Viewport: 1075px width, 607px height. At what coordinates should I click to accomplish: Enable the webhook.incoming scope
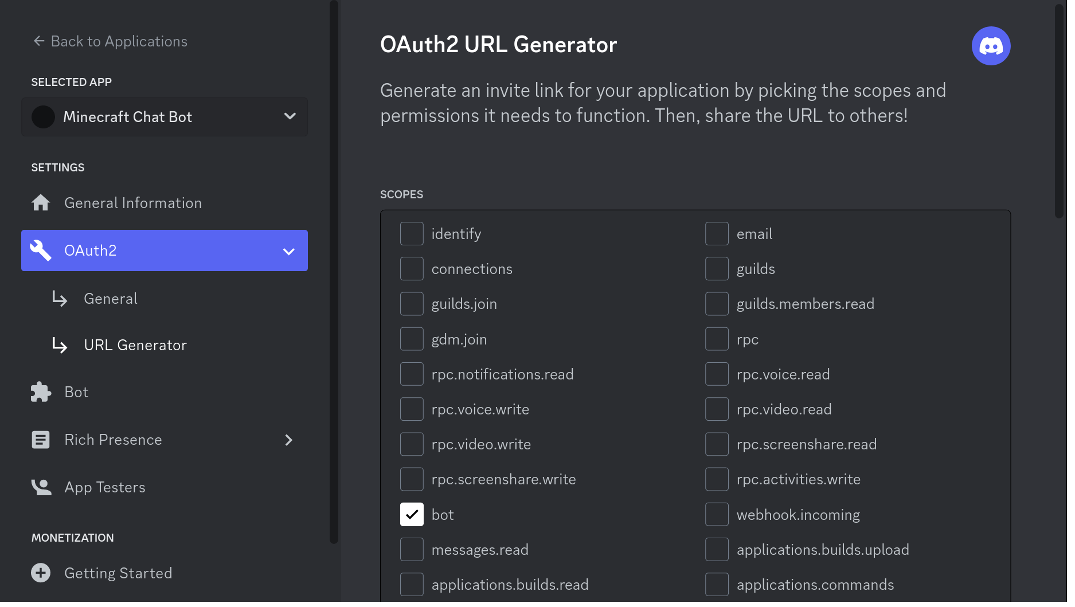(717, 514)
